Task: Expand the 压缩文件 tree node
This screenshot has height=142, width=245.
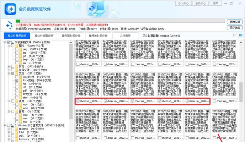Action: click(x=9, y=70)
